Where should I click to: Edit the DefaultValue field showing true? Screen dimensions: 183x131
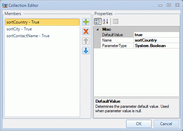coord(156,35)
